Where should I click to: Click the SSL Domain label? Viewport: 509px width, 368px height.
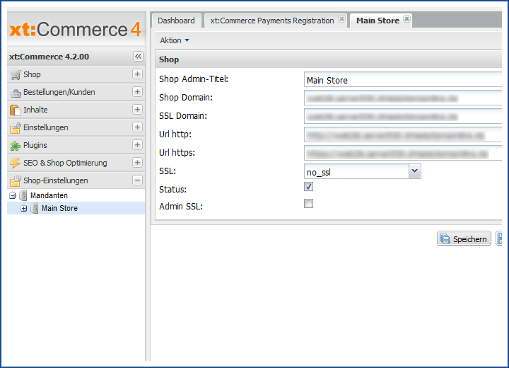(183, 116)
